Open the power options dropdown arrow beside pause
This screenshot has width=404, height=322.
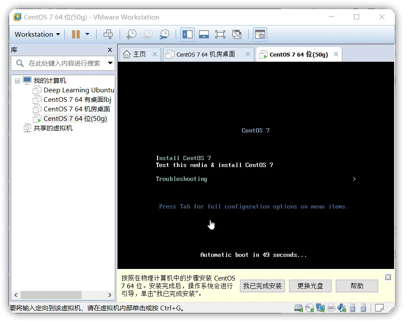point(87,34)
